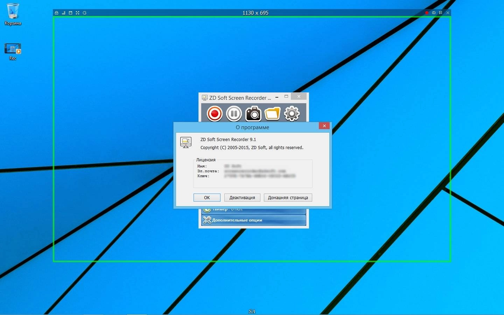The image size is (504, 315).
Task: Click the lock icon on capture frame bar
Action: (56, 13)
